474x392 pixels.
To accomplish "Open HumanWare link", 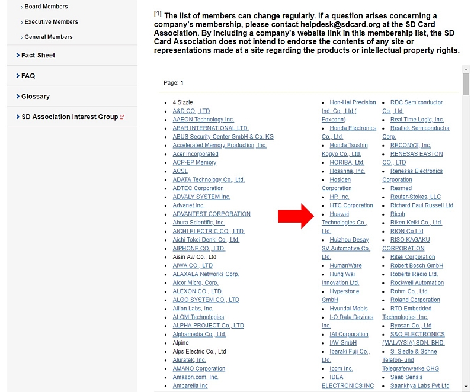I will pyautogui.click(x=345, y=265).
